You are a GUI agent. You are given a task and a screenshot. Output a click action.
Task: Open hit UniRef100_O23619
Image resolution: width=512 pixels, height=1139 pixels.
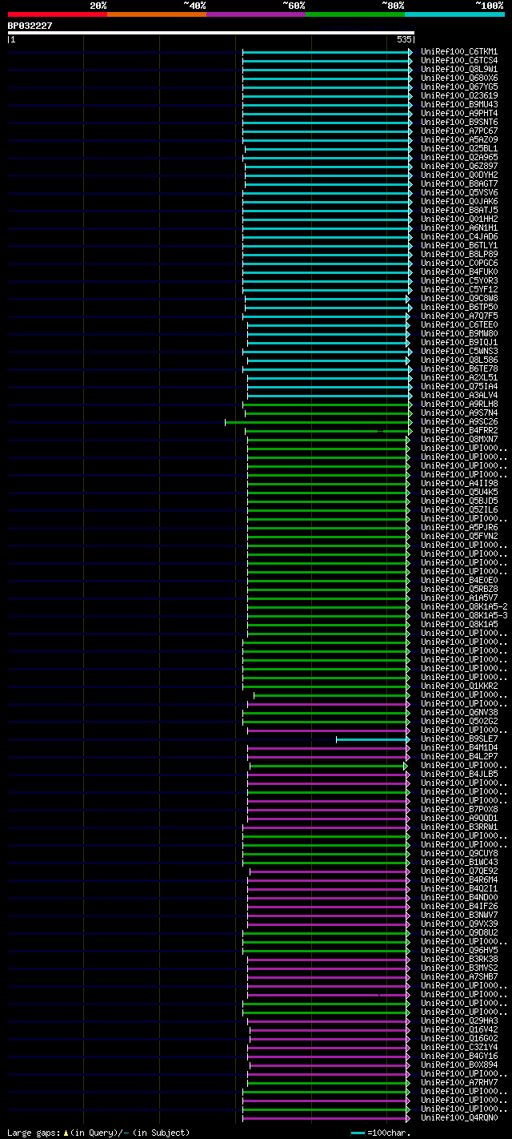[459, 95]
